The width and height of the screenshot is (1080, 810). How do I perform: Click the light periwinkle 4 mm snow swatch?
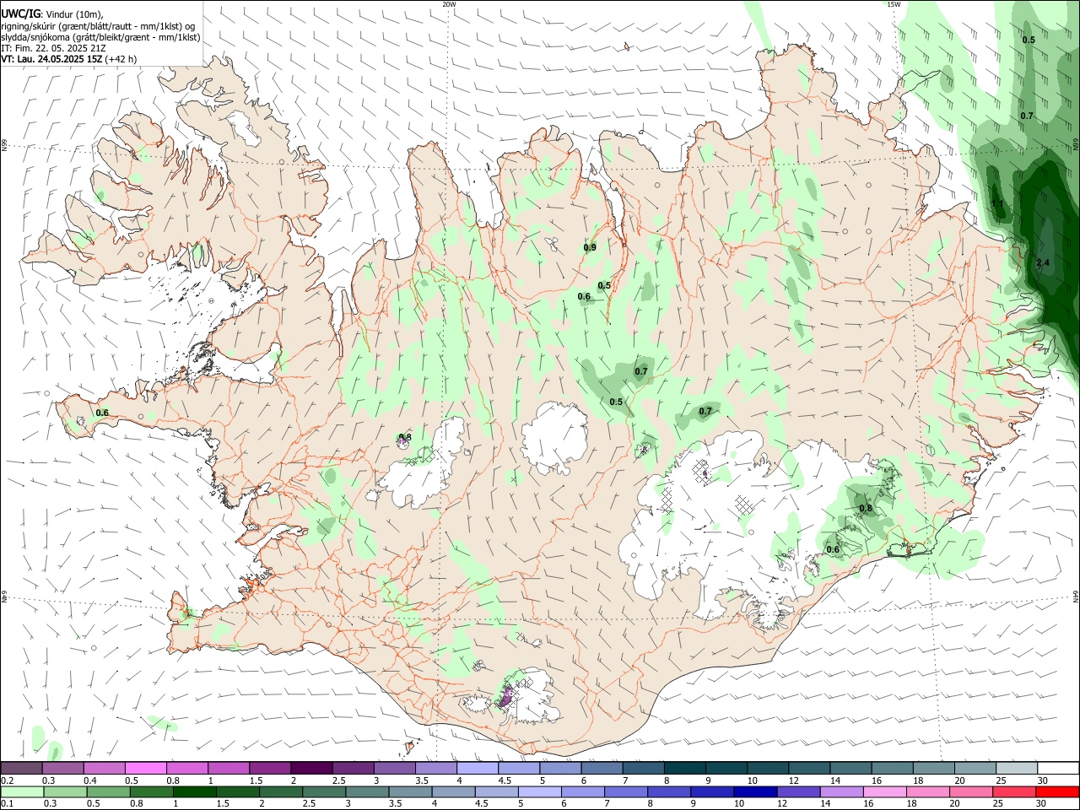point(478,768)
